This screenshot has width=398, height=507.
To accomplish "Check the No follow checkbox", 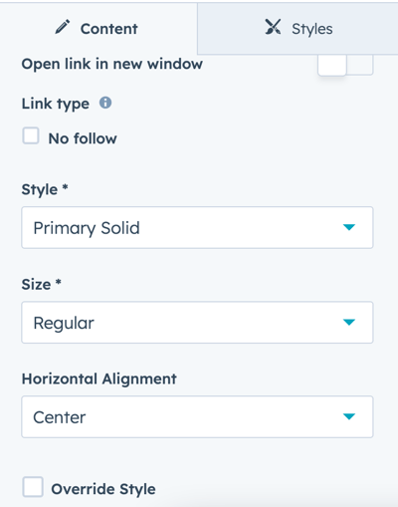I will 31,136.
